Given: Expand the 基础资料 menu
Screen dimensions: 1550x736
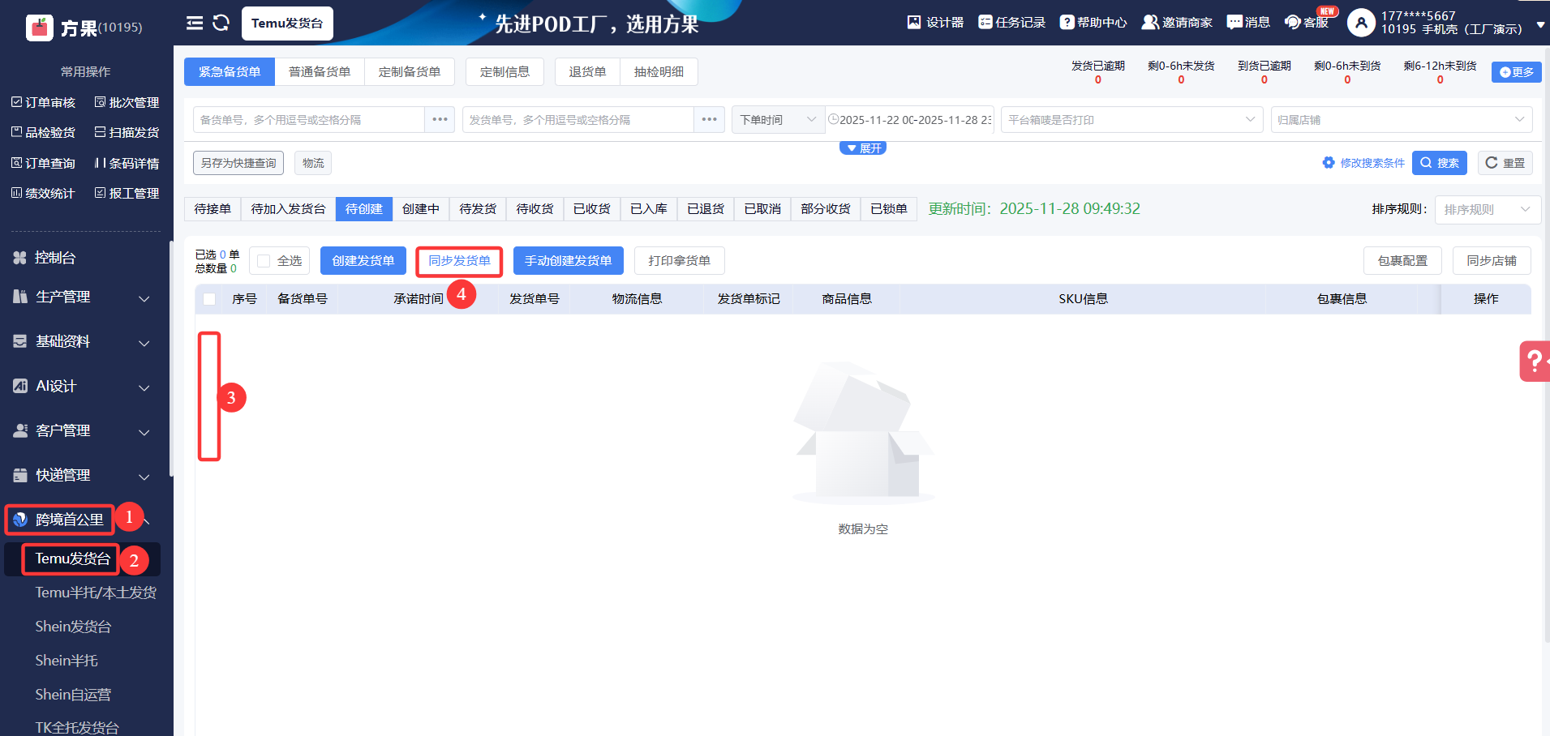Looking at the screenshot, I should click(81, 342).
